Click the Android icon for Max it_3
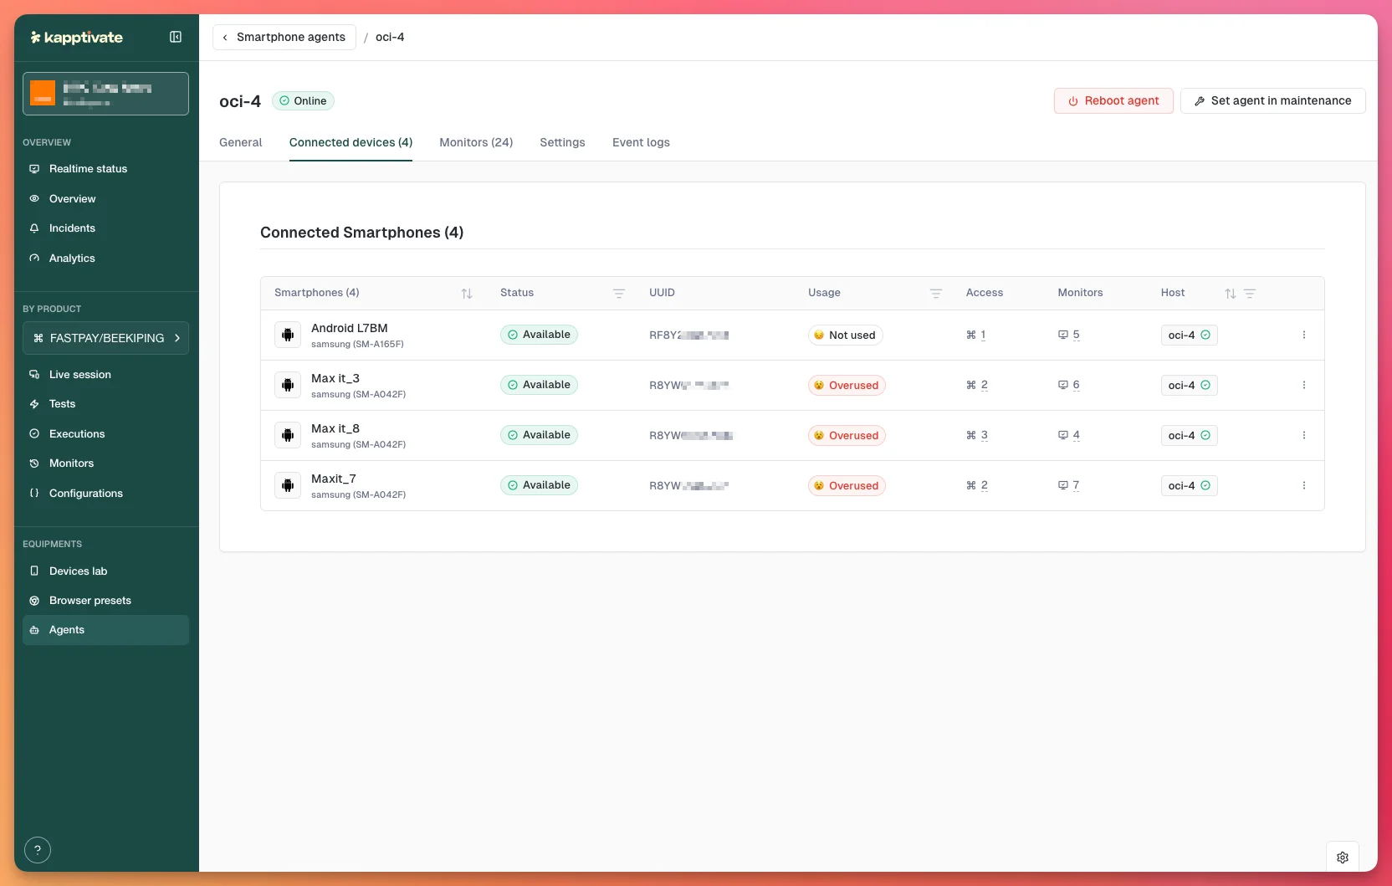The width and height of the screenshot is (1392, 886). (288, 385)
